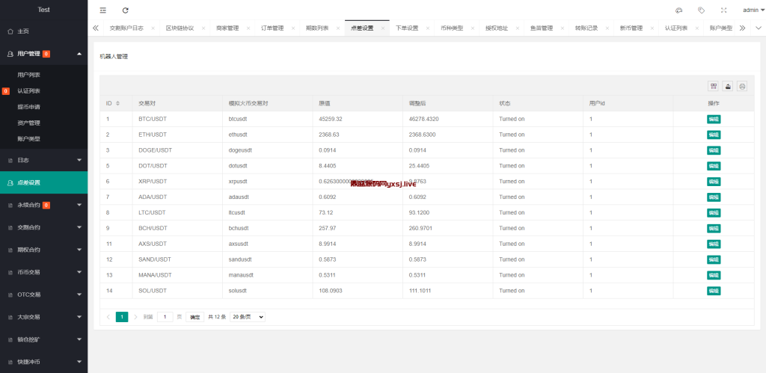Viewport: 766px width, 373px height.
Task: Switch to the 交割账户日志 tab
Action: click(126, 28)
